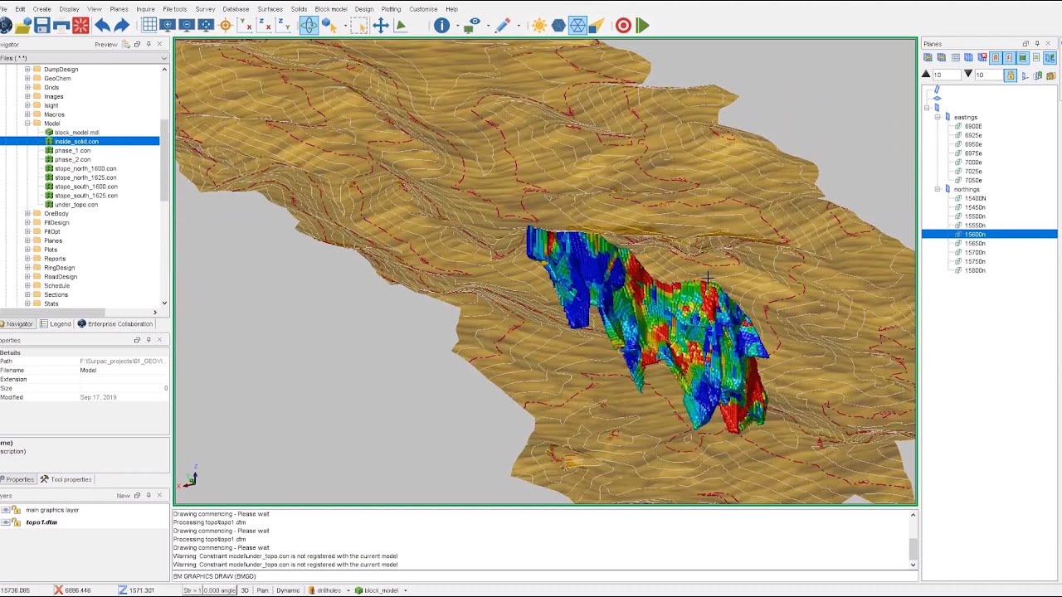The width and height of the screenshot is (1062, 597).
Task: Open the Surfaces menu
Action: coord(270,9)
